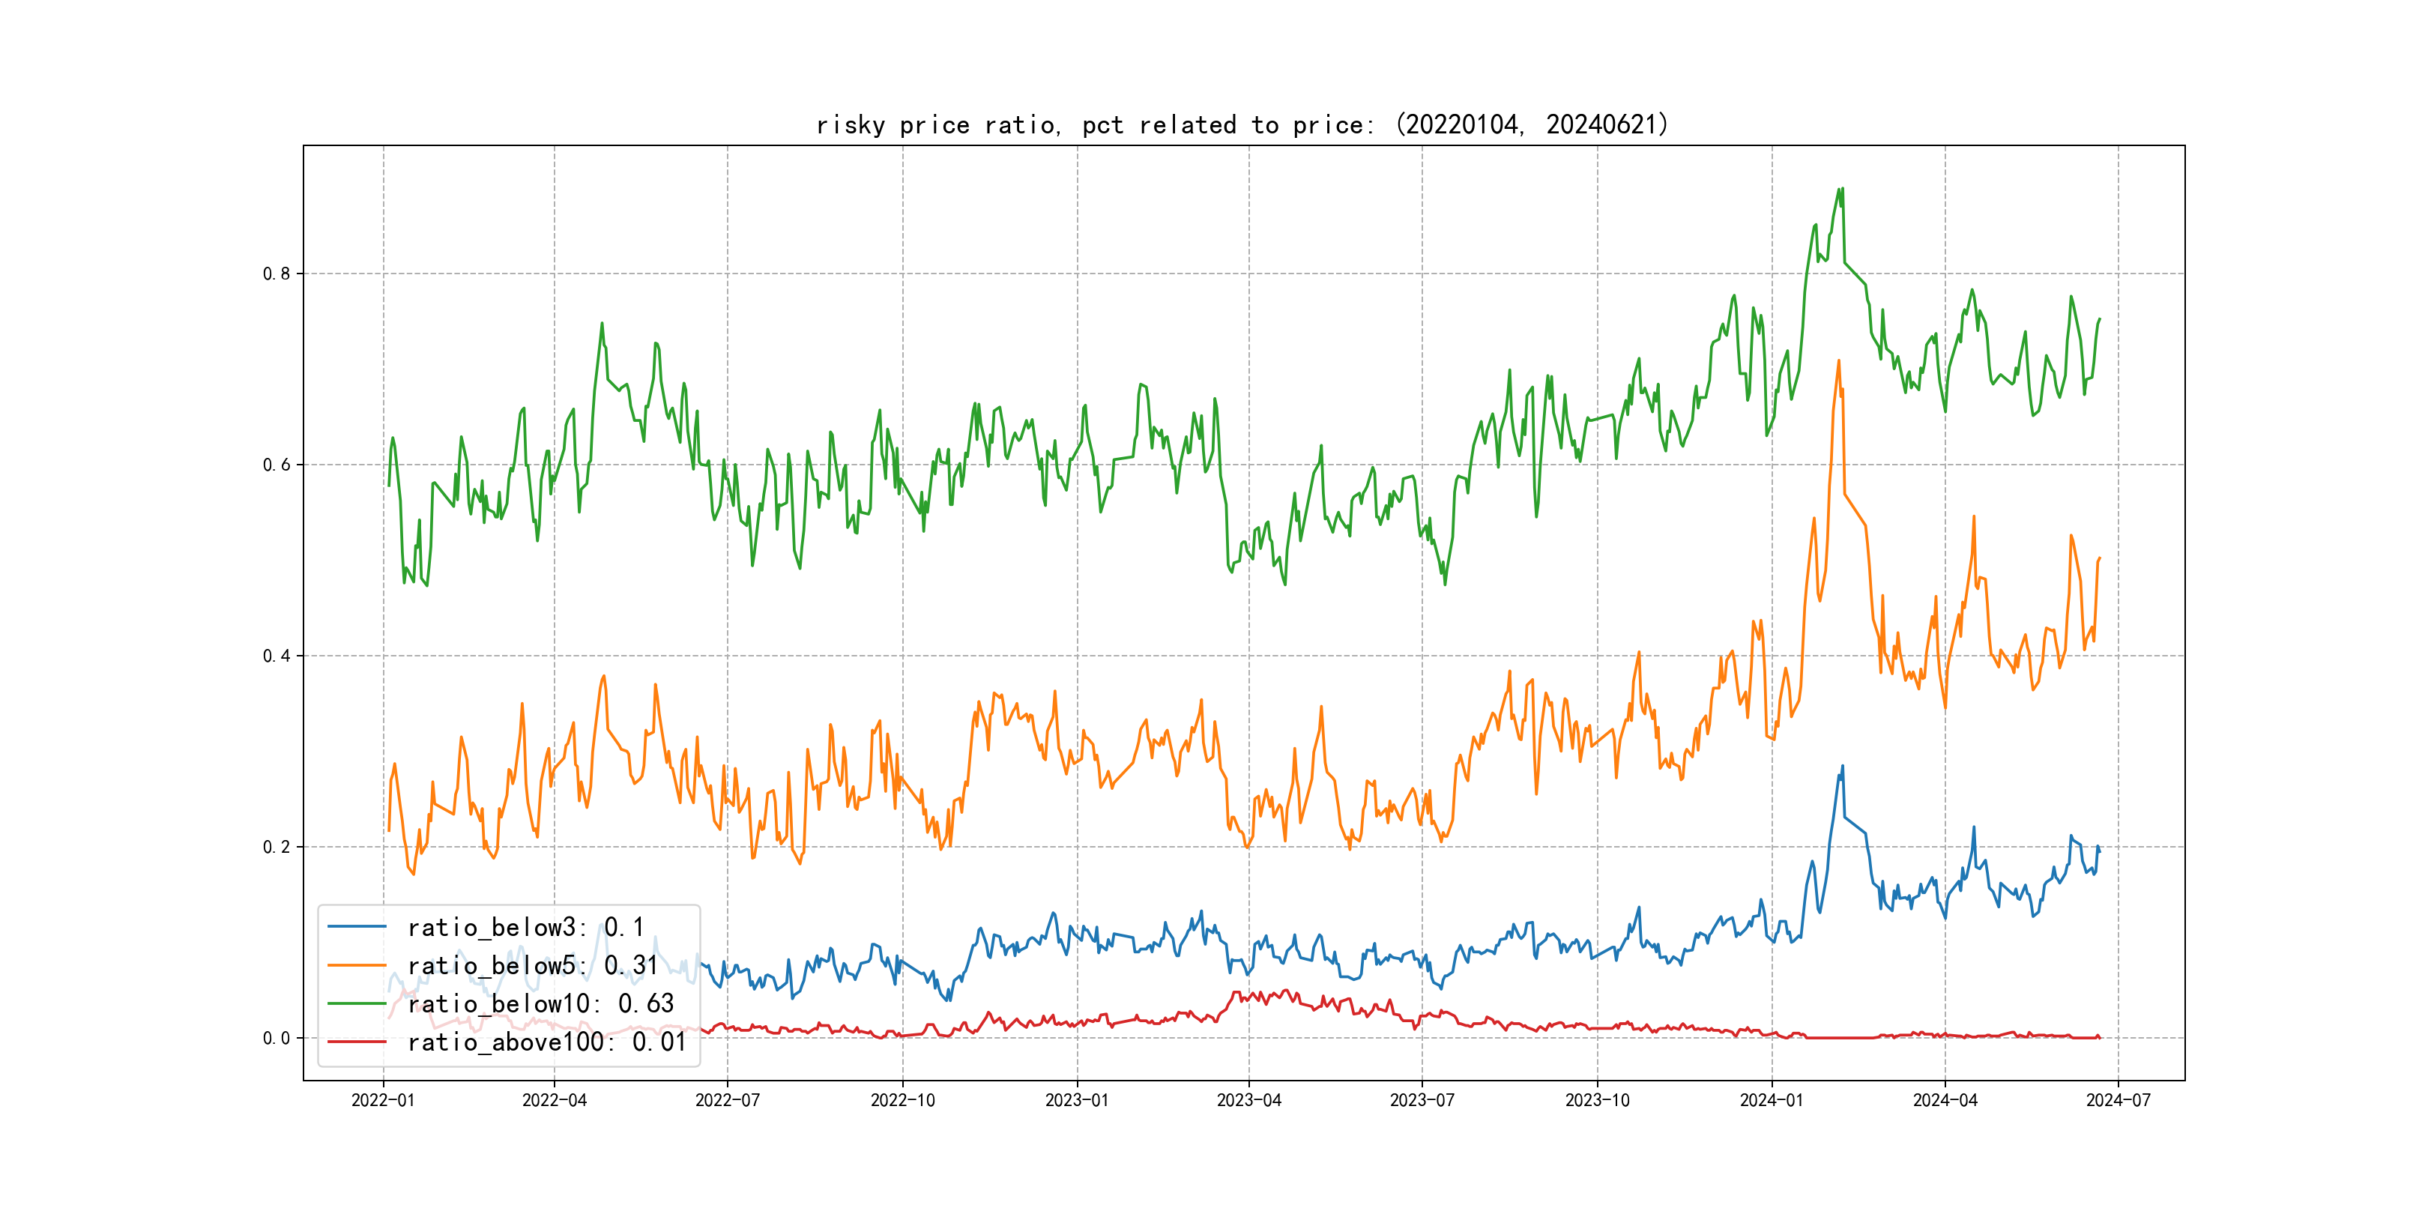
Task: Select the 'ratio_below10: 0.63' legend label
Action: pyautogui.click(x=541, y=1004)
